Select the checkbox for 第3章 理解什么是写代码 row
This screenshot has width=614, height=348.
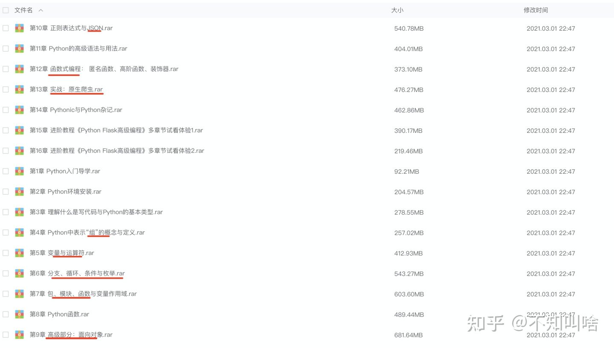[6, 212]
